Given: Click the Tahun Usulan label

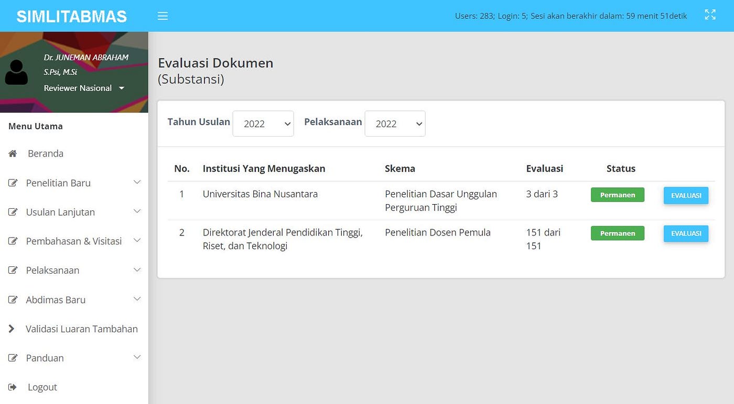Looking at the screenshot, I should coord(199,122).
